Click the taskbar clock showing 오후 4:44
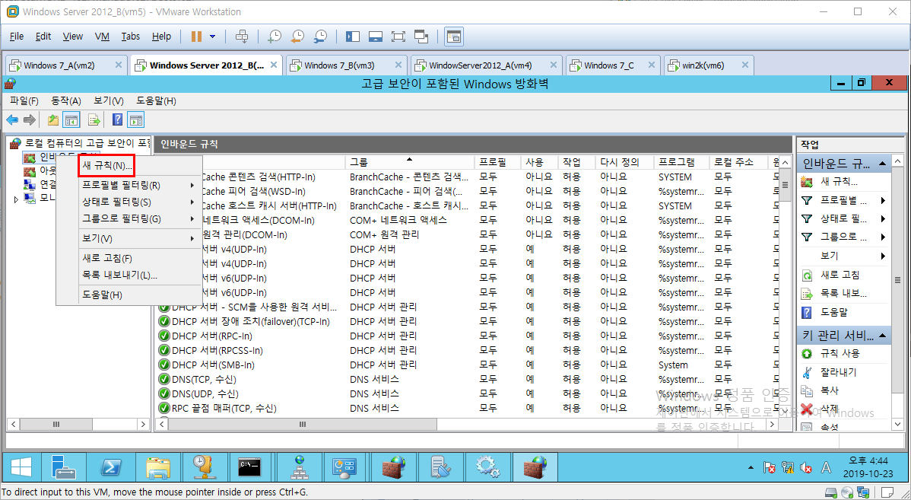911x500 pixels. click(x=868, y=467)
